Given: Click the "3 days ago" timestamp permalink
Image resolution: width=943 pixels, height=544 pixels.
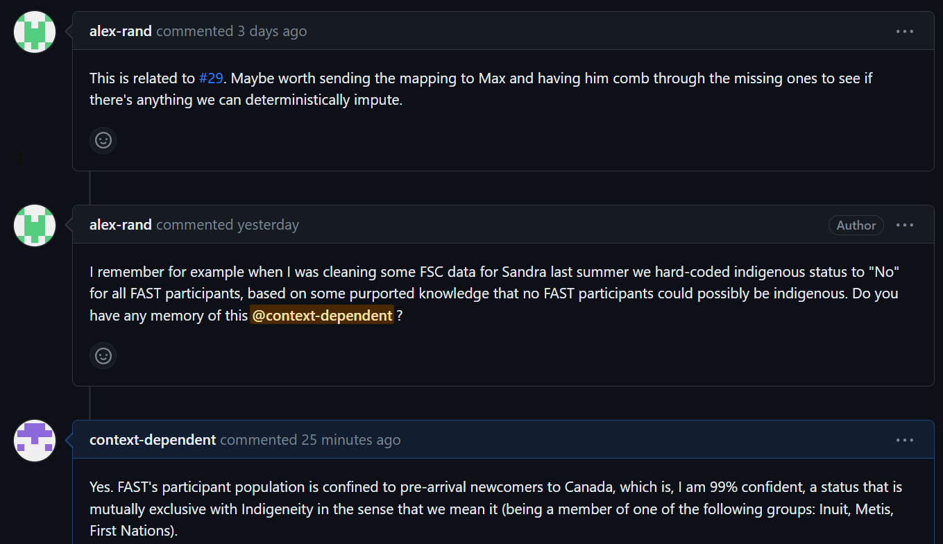Looking at the screenshot, I should (272, 31).
